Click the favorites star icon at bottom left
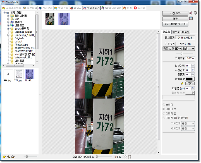 point(4,157)
